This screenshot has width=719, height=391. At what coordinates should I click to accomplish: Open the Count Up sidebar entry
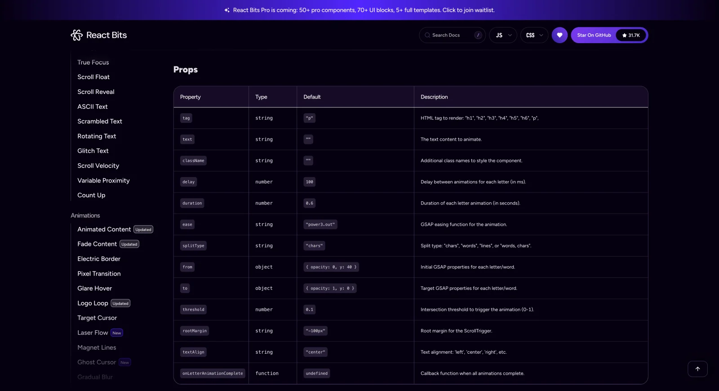[x=91, y=195]
